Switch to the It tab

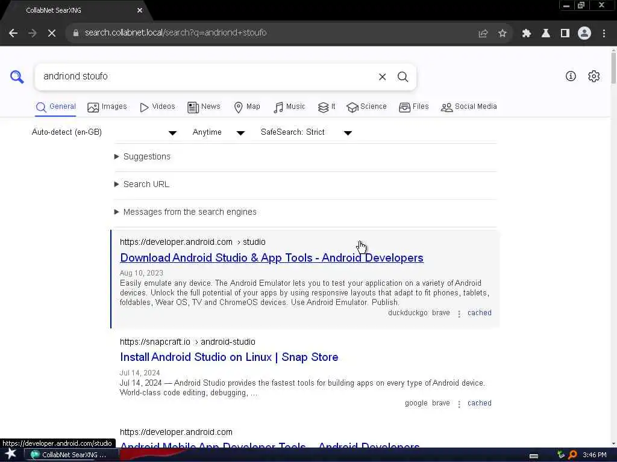(326, 107)
